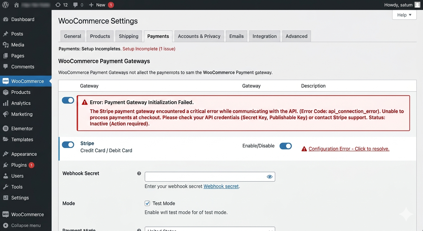Open Tools via the wrench icon
The height and width of the screenshot is (231, 423).
[5, 187]
